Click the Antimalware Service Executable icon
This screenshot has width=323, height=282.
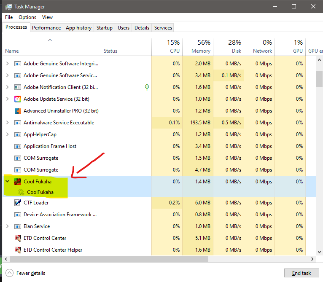pyautogui.click(x=18, y=123)
